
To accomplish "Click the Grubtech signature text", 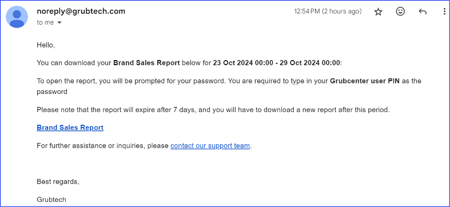I will pos(51,199).
